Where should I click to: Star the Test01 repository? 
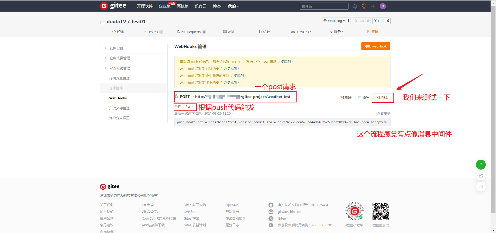pyautogui.click(x=359, y=21)
